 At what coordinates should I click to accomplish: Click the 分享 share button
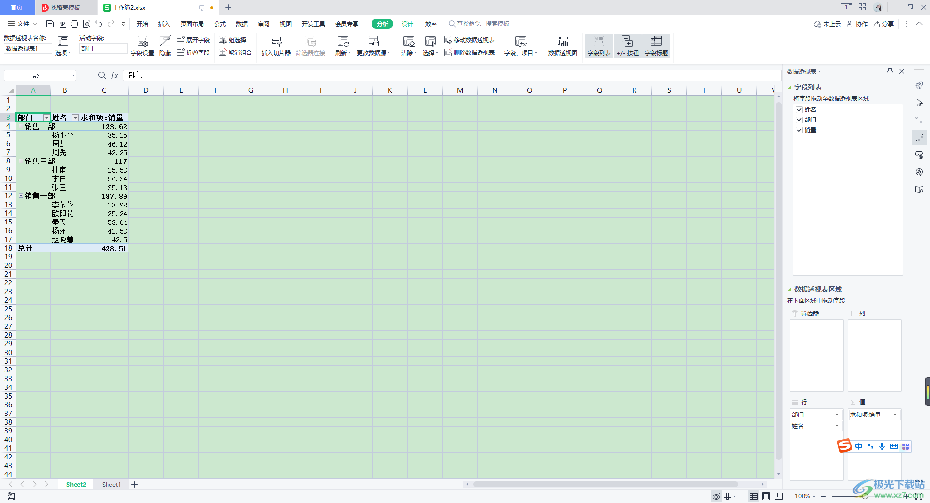coord(883,24)
